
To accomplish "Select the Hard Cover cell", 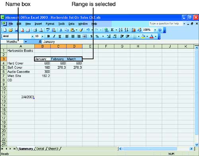I will pos(21,63).
